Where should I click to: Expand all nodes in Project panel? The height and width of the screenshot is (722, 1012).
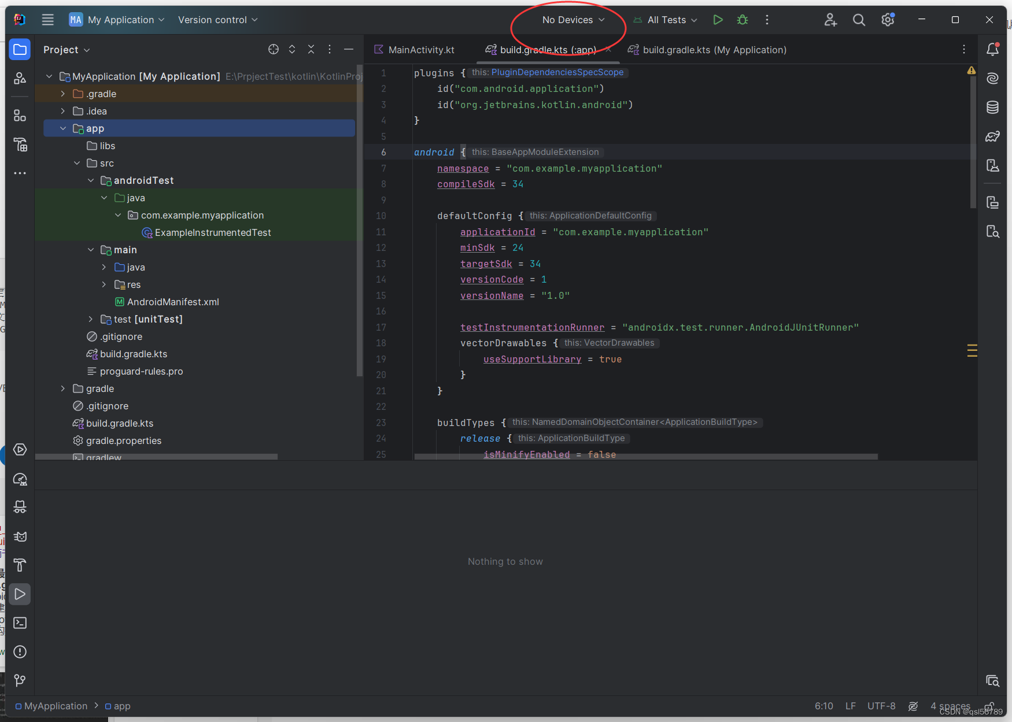point(292,49)
